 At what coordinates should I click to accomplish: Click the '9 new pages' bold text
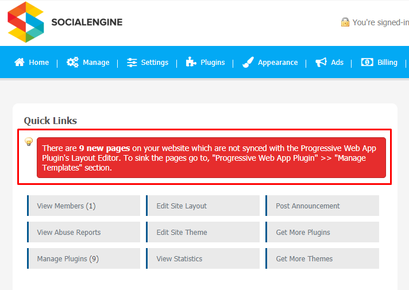[x=105, y=148]
